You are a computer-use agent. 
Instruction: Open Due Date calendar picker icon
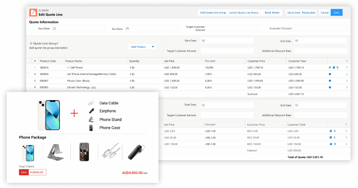tap(127, 29)
